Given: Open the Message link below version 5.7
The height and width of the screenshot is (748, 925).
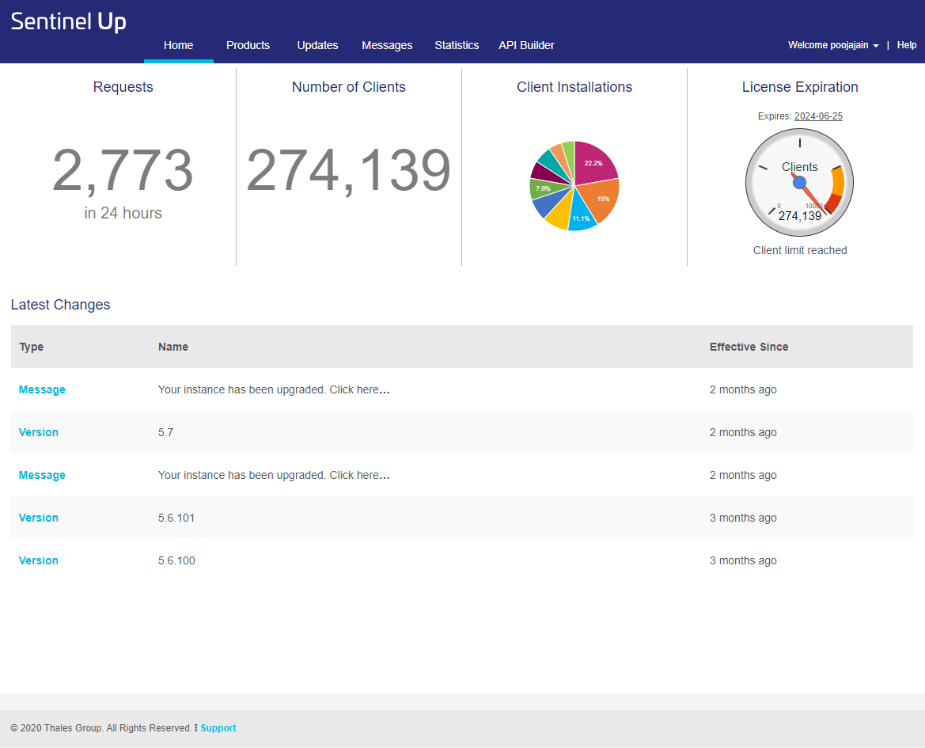Looking at the screenshot, I should 42,476.
